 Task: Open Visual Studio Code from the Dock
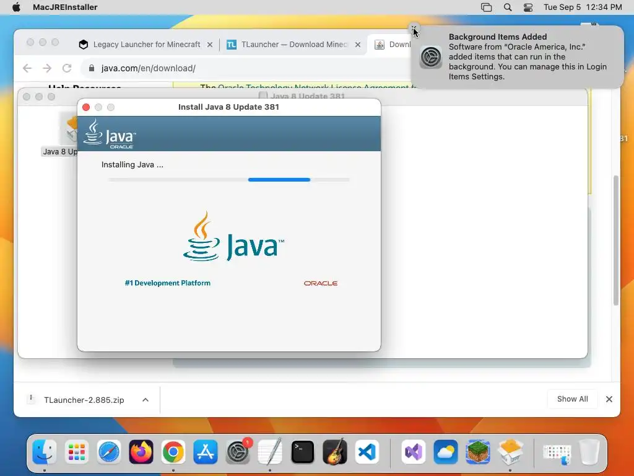coord(367,452)
